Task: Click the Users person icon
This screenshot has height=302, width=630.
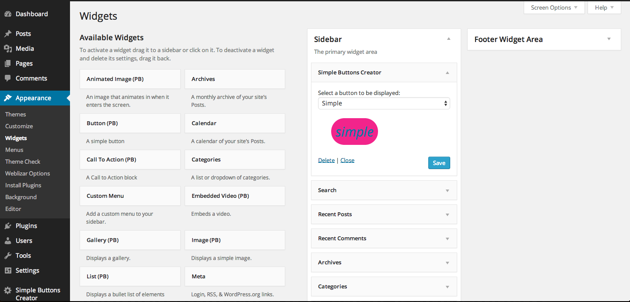Action: [8, 241]
